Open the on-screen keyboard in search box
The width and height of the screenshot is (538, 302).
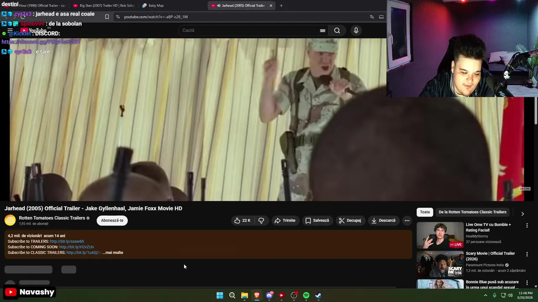pos(322,30)
